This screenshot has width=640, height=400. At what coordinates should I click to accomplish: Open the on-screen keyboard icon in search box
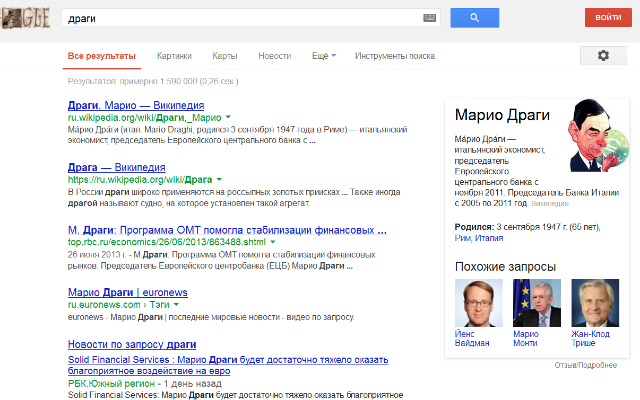430,18
